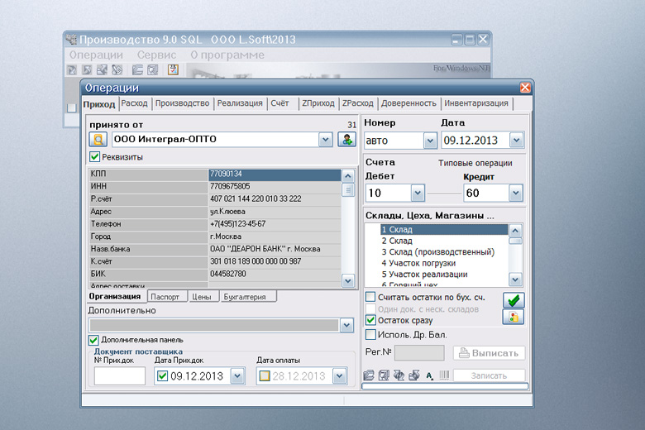Tick the checkbox in the background Производство window
This screenshot has height=430, width=645.
(72, 107)
